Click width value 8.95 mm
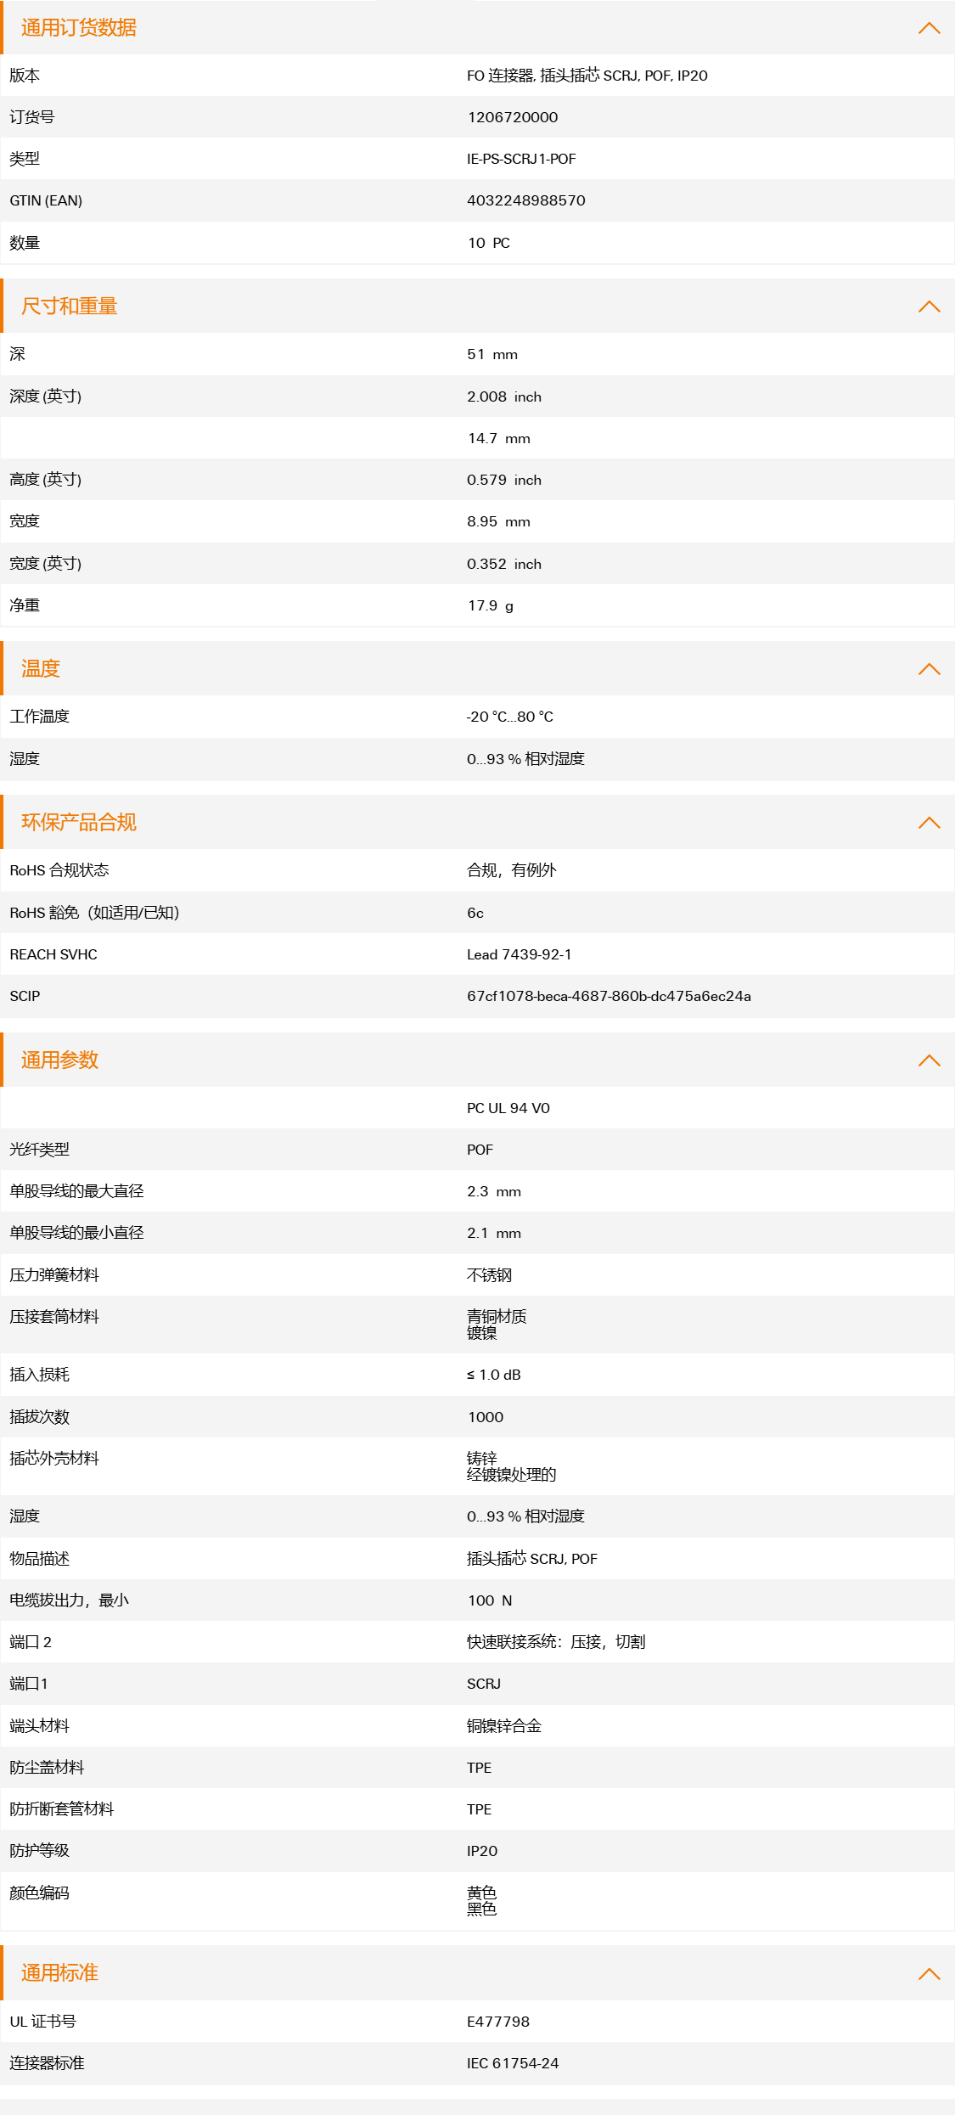955x2115 pixels. [499, 521]
